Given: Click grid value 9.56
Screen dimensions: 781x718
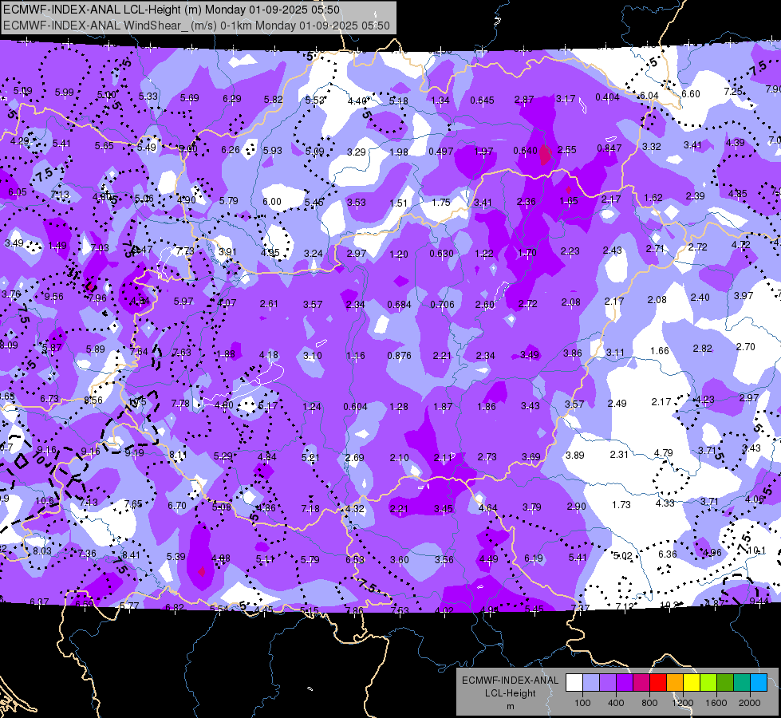Looking at the screenshot, I should pyautogui.click(x=53, y=297).
